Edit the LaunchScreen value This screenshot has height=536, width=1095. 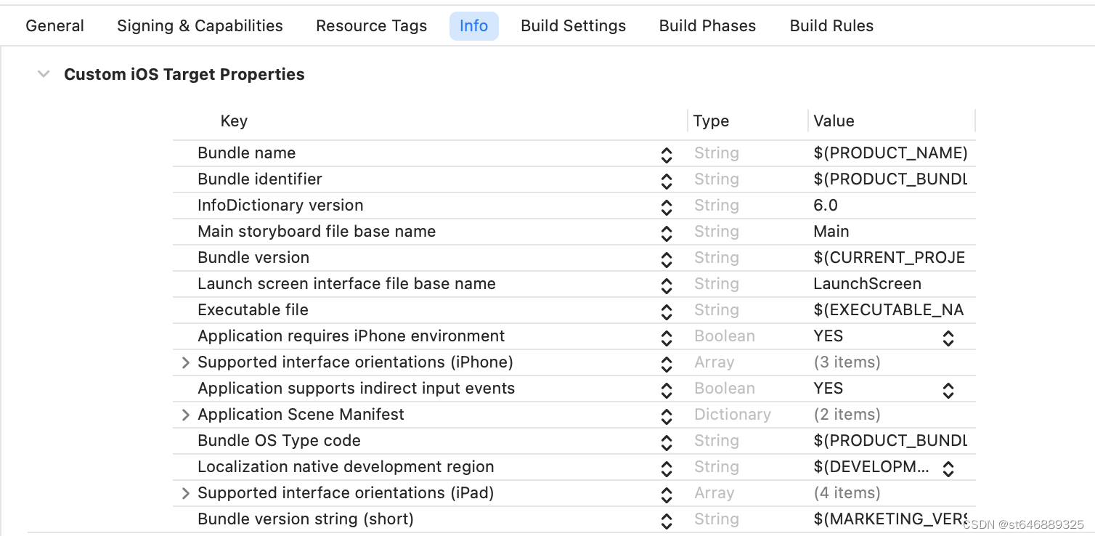click(867, 284)
